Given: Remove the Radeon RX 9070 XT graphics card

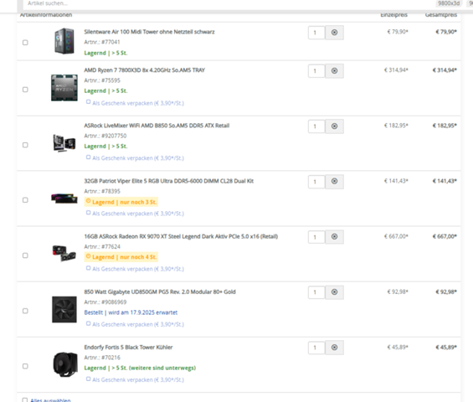Looking at the screenshot, I should [334, 237].
